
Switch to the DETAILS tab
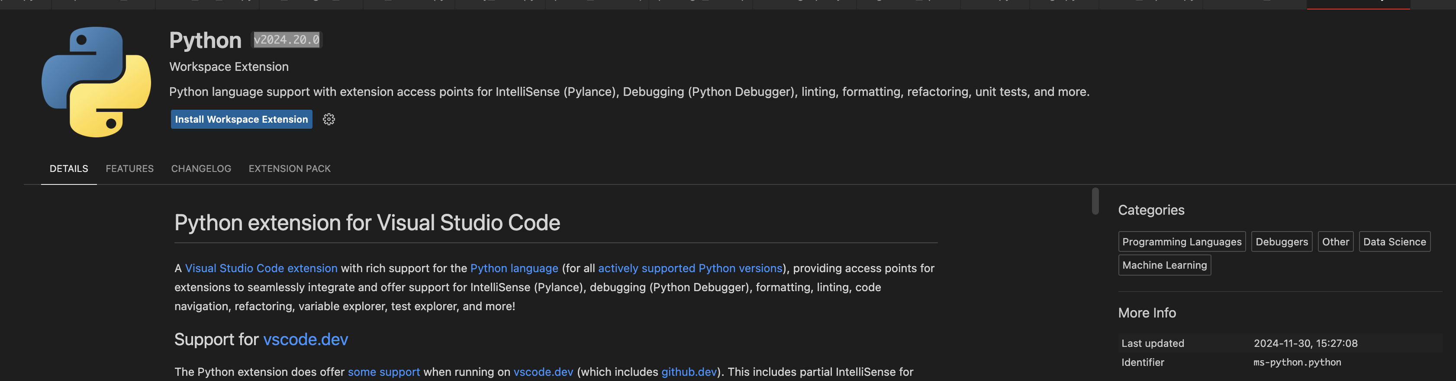pos(69,169)
